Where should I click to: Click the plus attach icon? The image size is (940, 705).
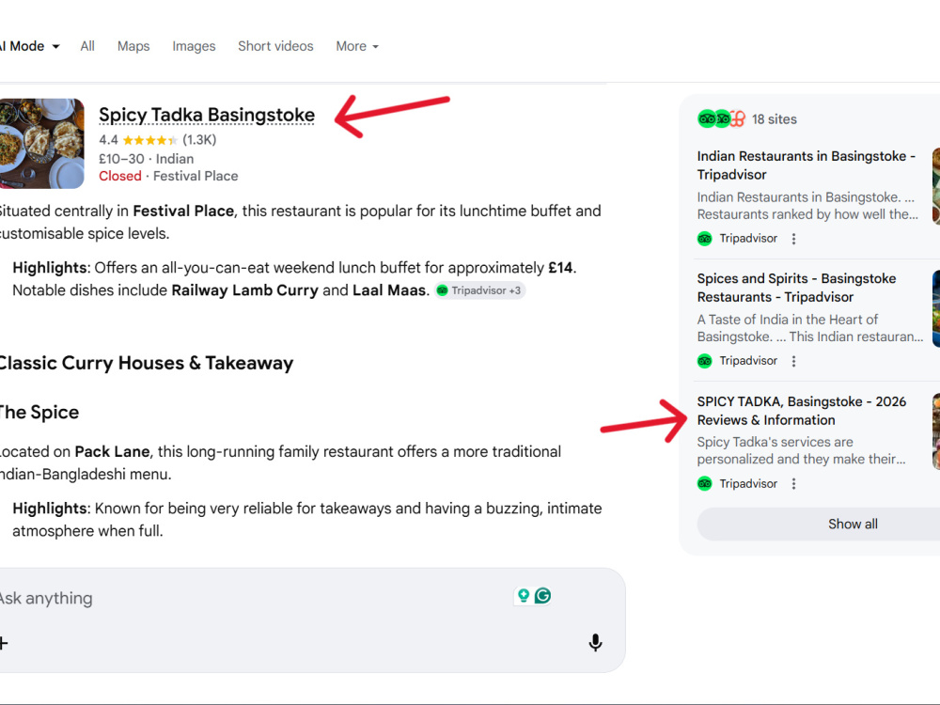point(4,644)
